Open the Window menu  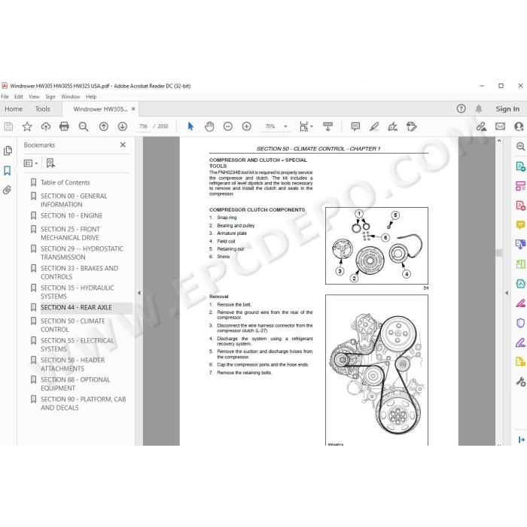71,97
